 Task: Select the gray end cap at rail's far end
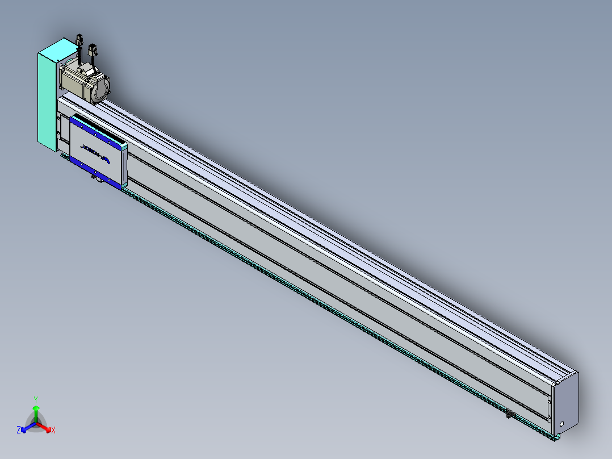(565, 403)
